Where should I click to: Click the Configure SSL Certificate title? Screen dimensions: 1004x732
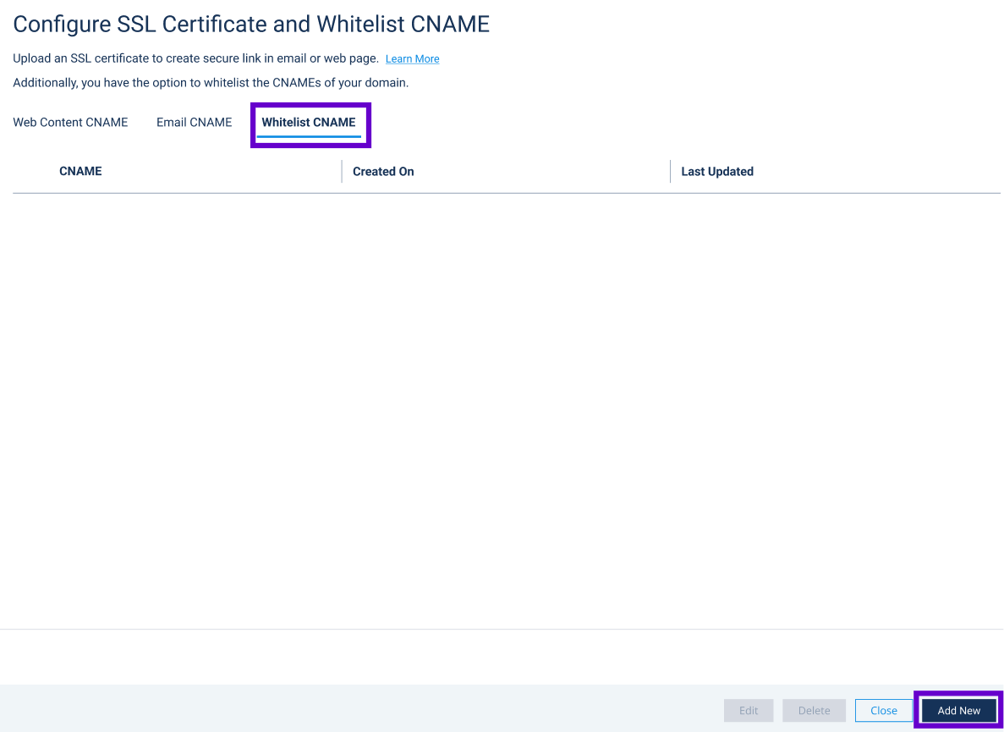[251, 25]
